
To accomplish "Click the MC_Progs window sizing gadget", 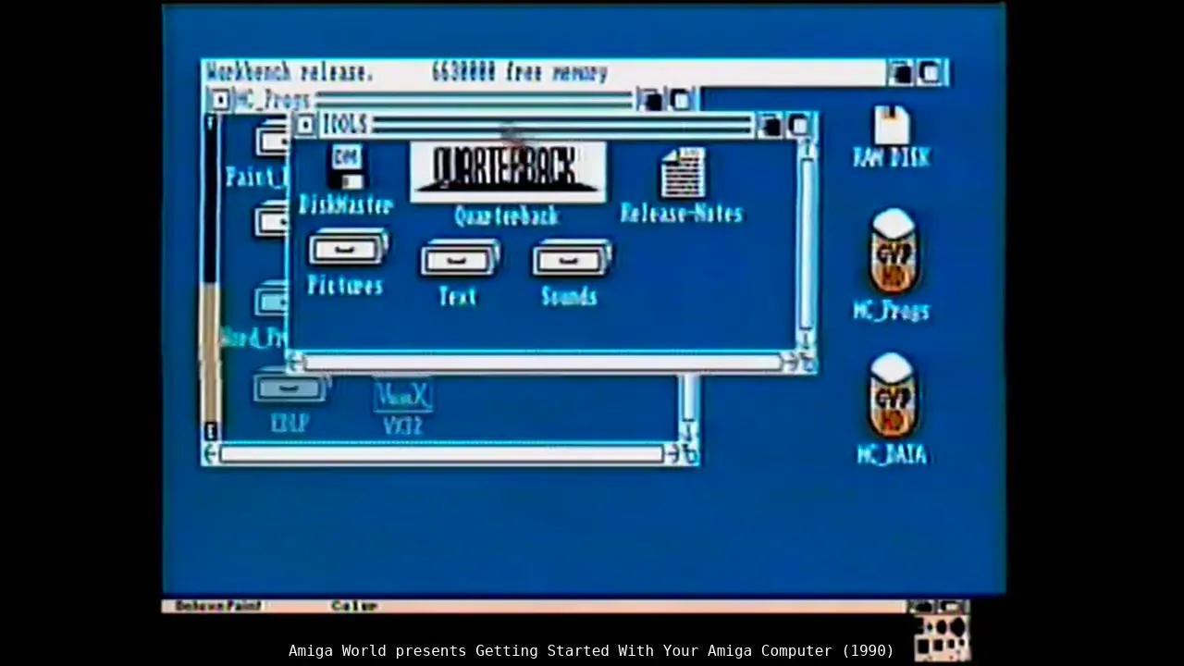I will pyautogui.click(x=690, y=454).
